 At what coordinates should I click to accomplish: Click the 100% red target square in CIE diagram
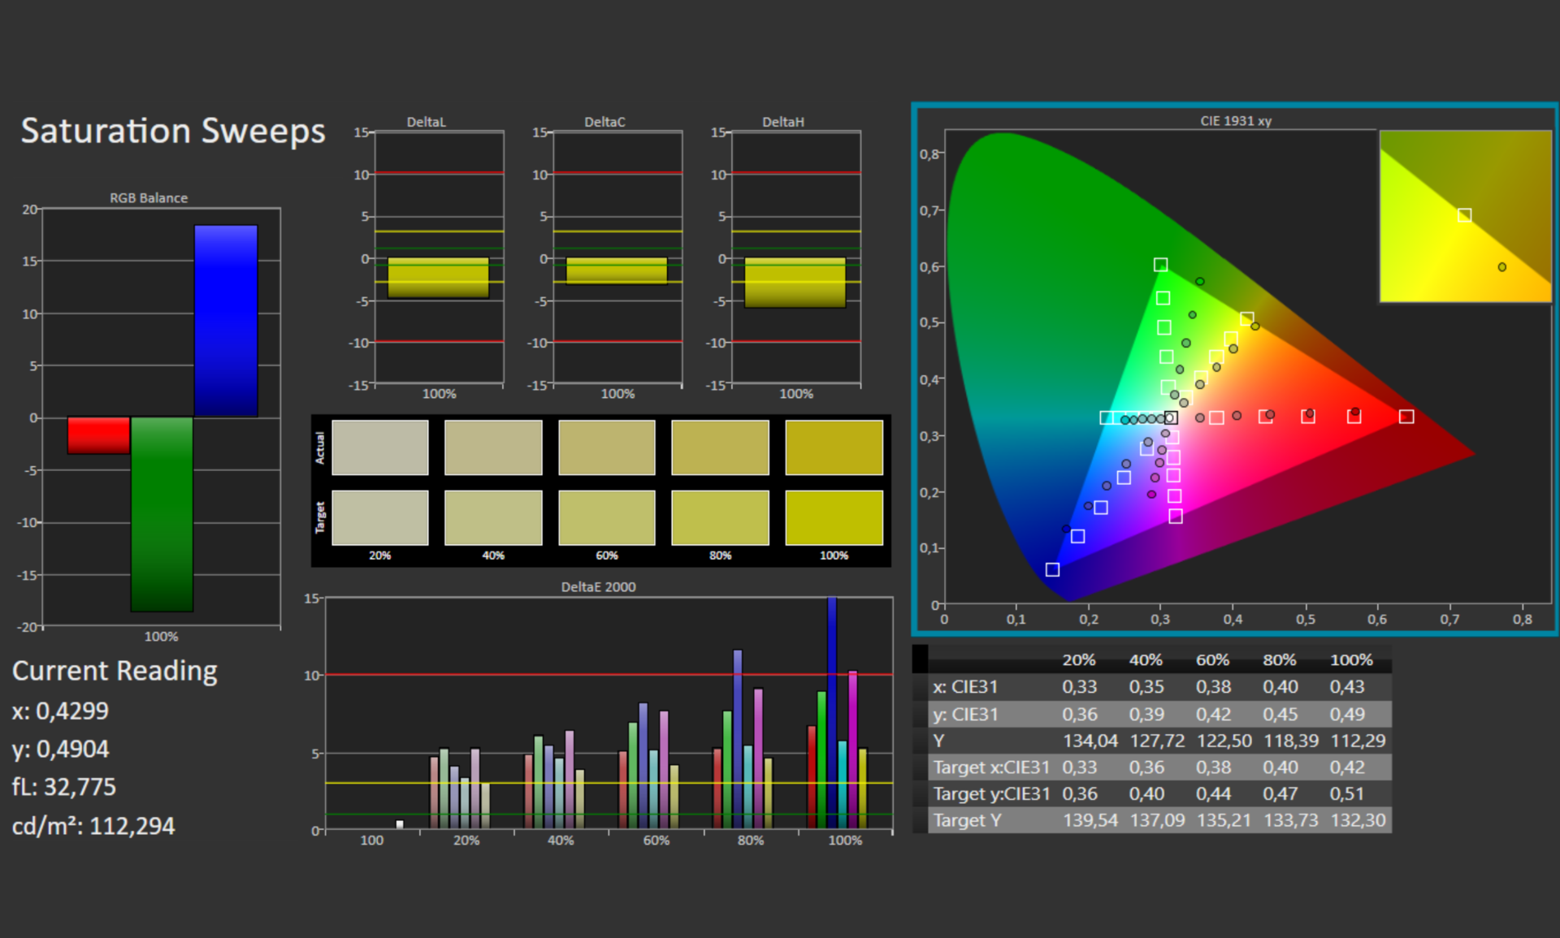coord(1406,417)
